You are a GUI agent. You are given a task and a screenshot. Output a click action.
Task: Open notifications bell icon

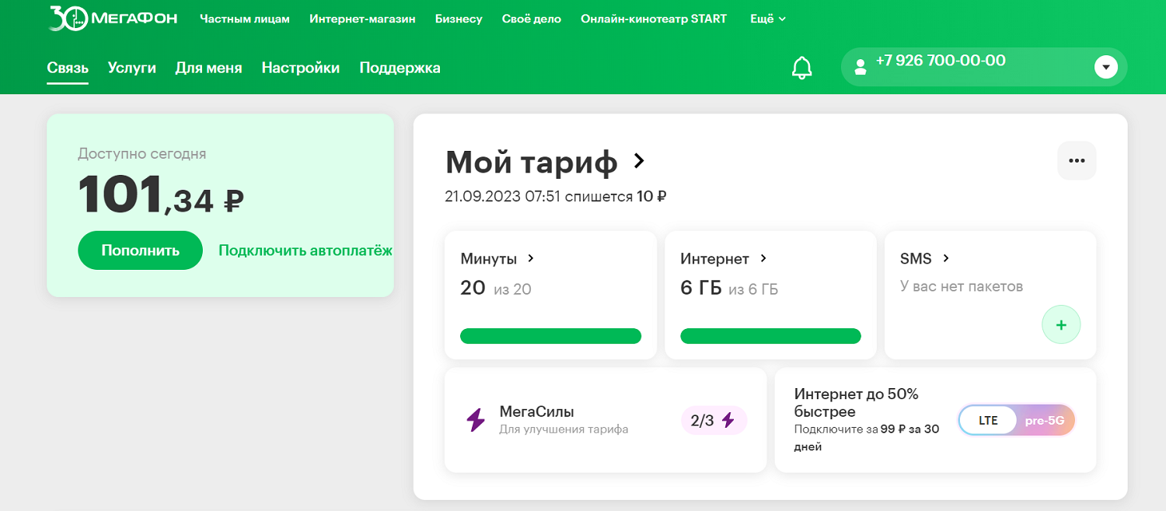tap(801, 68)
